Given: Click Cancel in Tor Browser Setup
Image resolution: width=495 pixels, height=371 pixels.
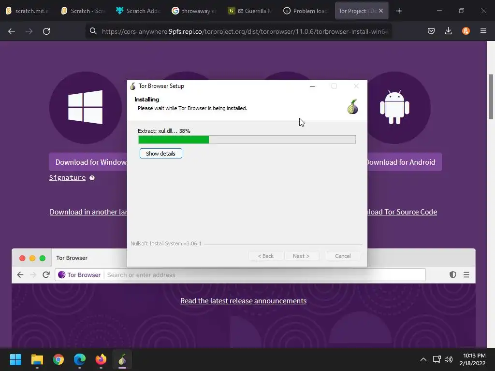Looking at the screenshot, I should point(343,256).
